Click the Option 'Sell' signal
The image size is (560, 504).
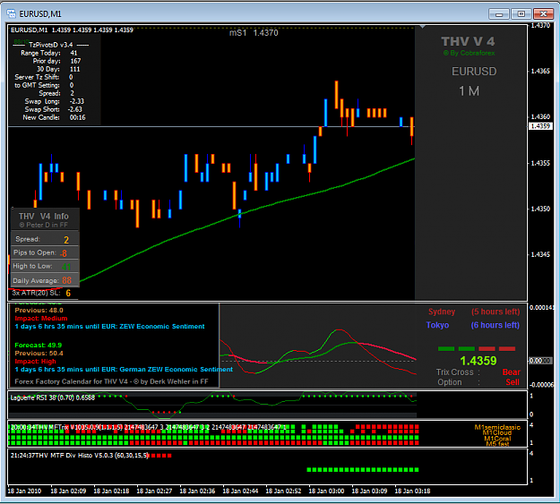513,382
